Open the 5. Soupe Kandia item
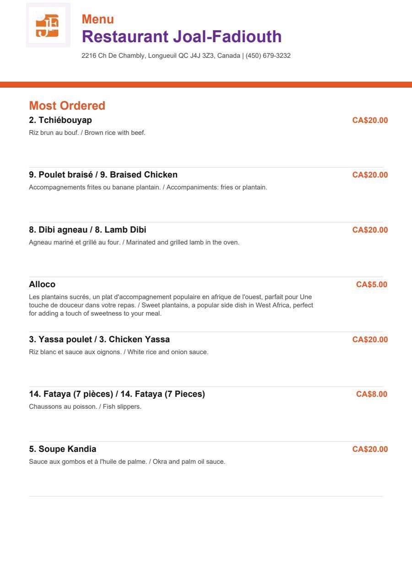412x584 pixels. [63, 449]
